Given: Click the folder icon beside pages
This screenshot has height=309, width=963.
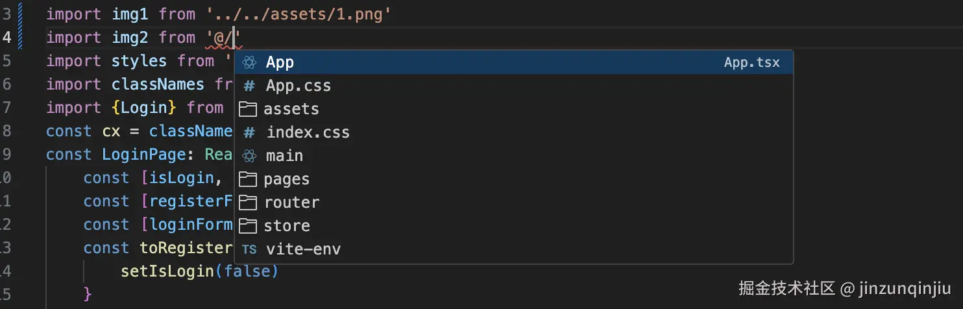Looking at the screenshot, I should (x=248, y=179).
